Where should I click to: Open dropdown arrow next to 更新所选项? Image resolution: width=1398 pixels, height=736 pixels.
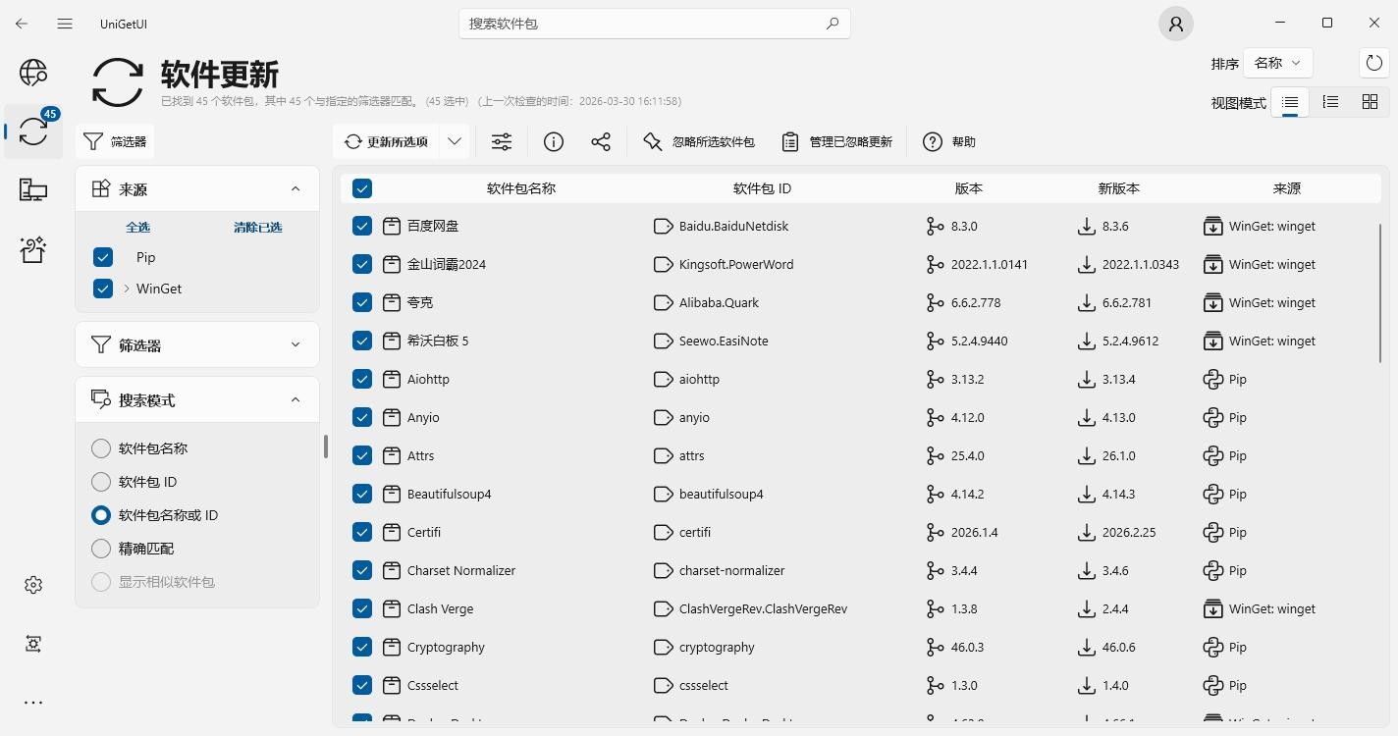tap(455, 142)
